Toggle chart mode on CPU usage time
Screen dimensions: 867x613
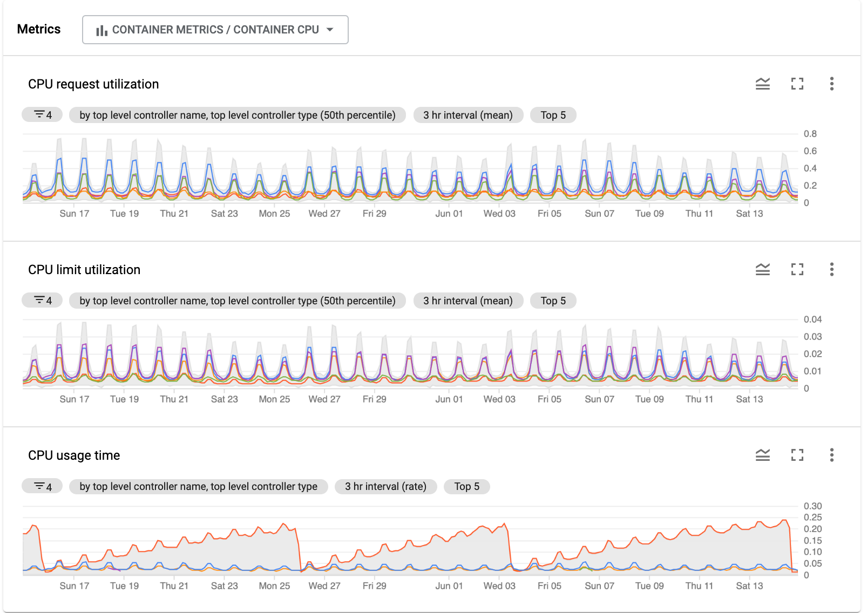click(762, 455)
